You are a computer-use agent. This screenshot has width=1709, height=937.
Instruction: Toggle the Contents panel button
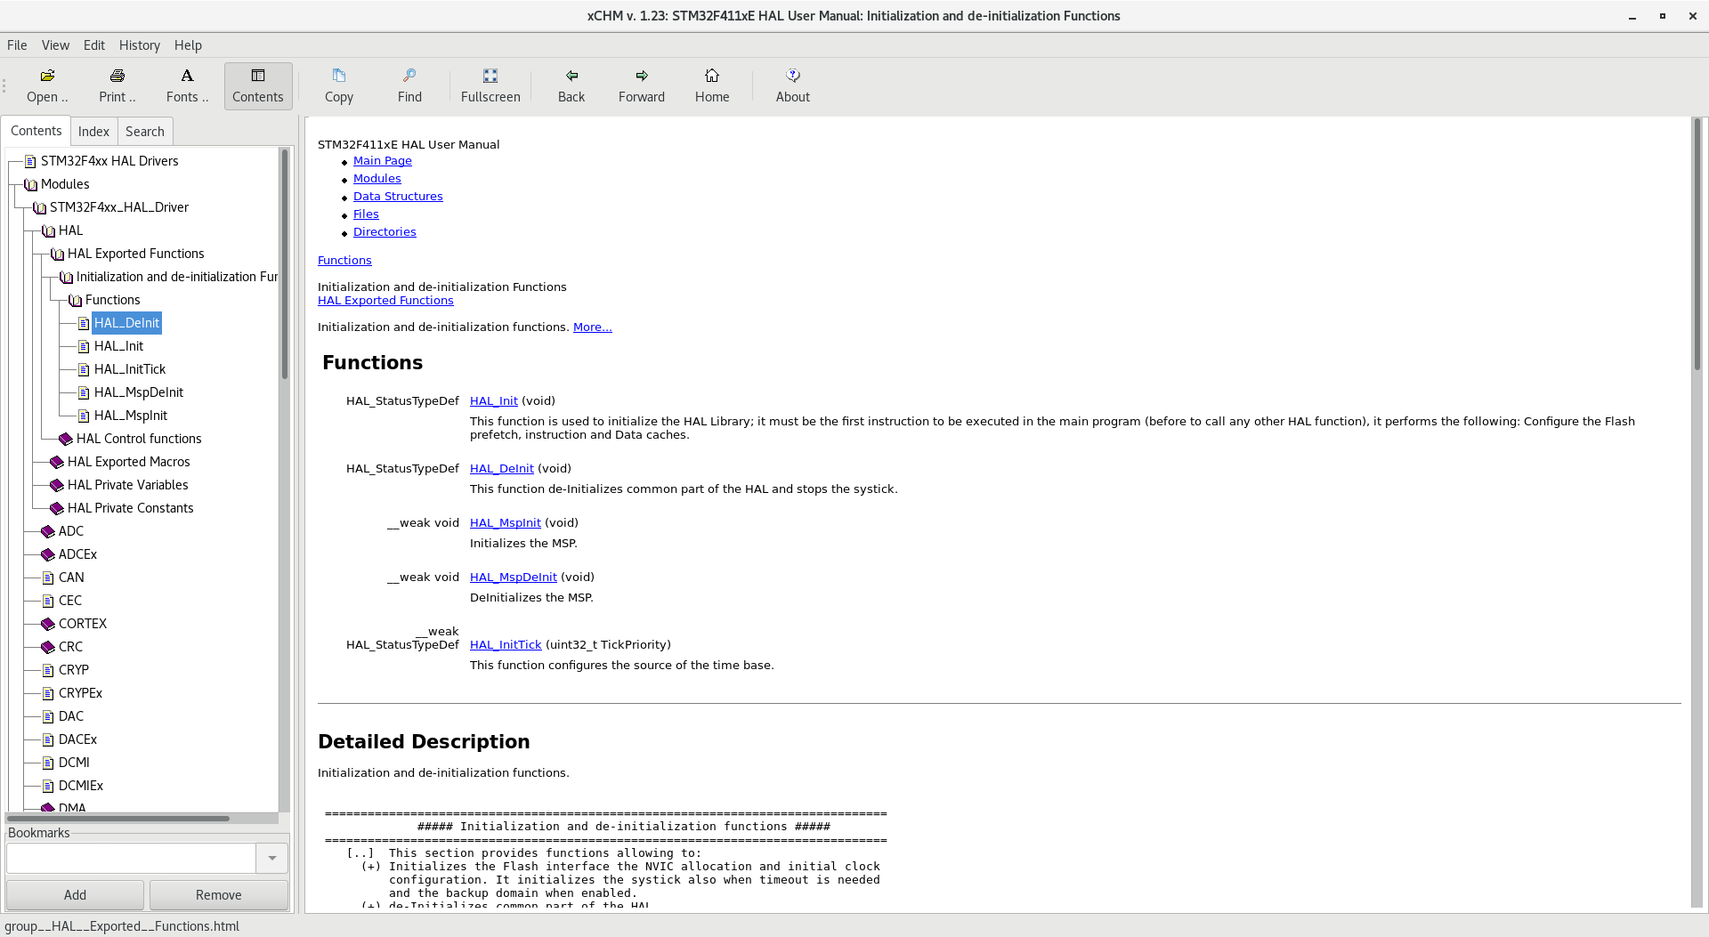258,85
